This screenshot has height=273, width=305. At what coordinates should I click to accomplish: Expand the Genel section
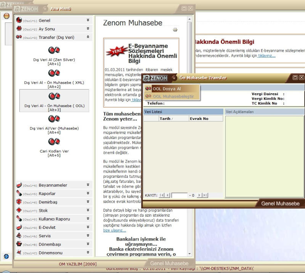point(88,20)
